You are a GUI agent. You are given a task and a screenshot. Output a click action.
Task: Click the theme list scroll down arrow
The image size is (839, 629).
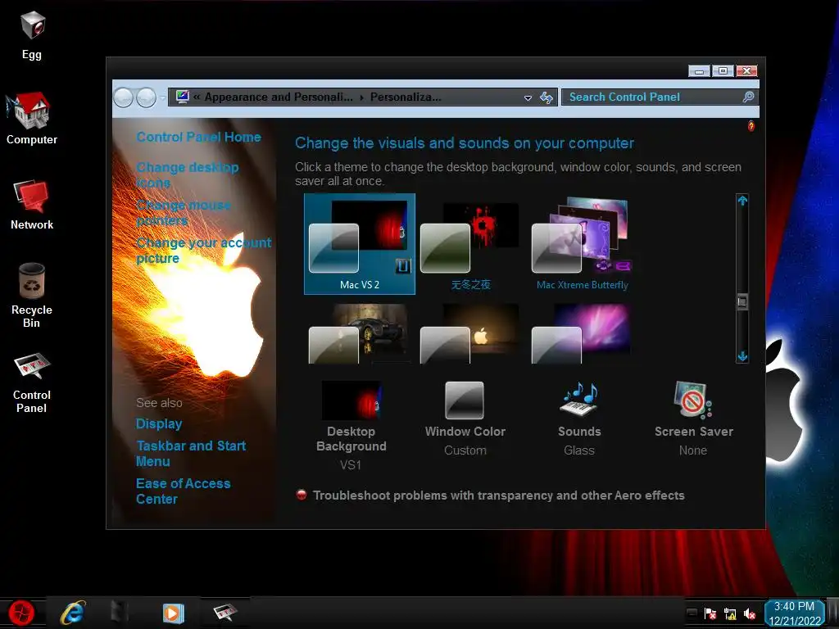pyautogui.click(x=742, y=356)
